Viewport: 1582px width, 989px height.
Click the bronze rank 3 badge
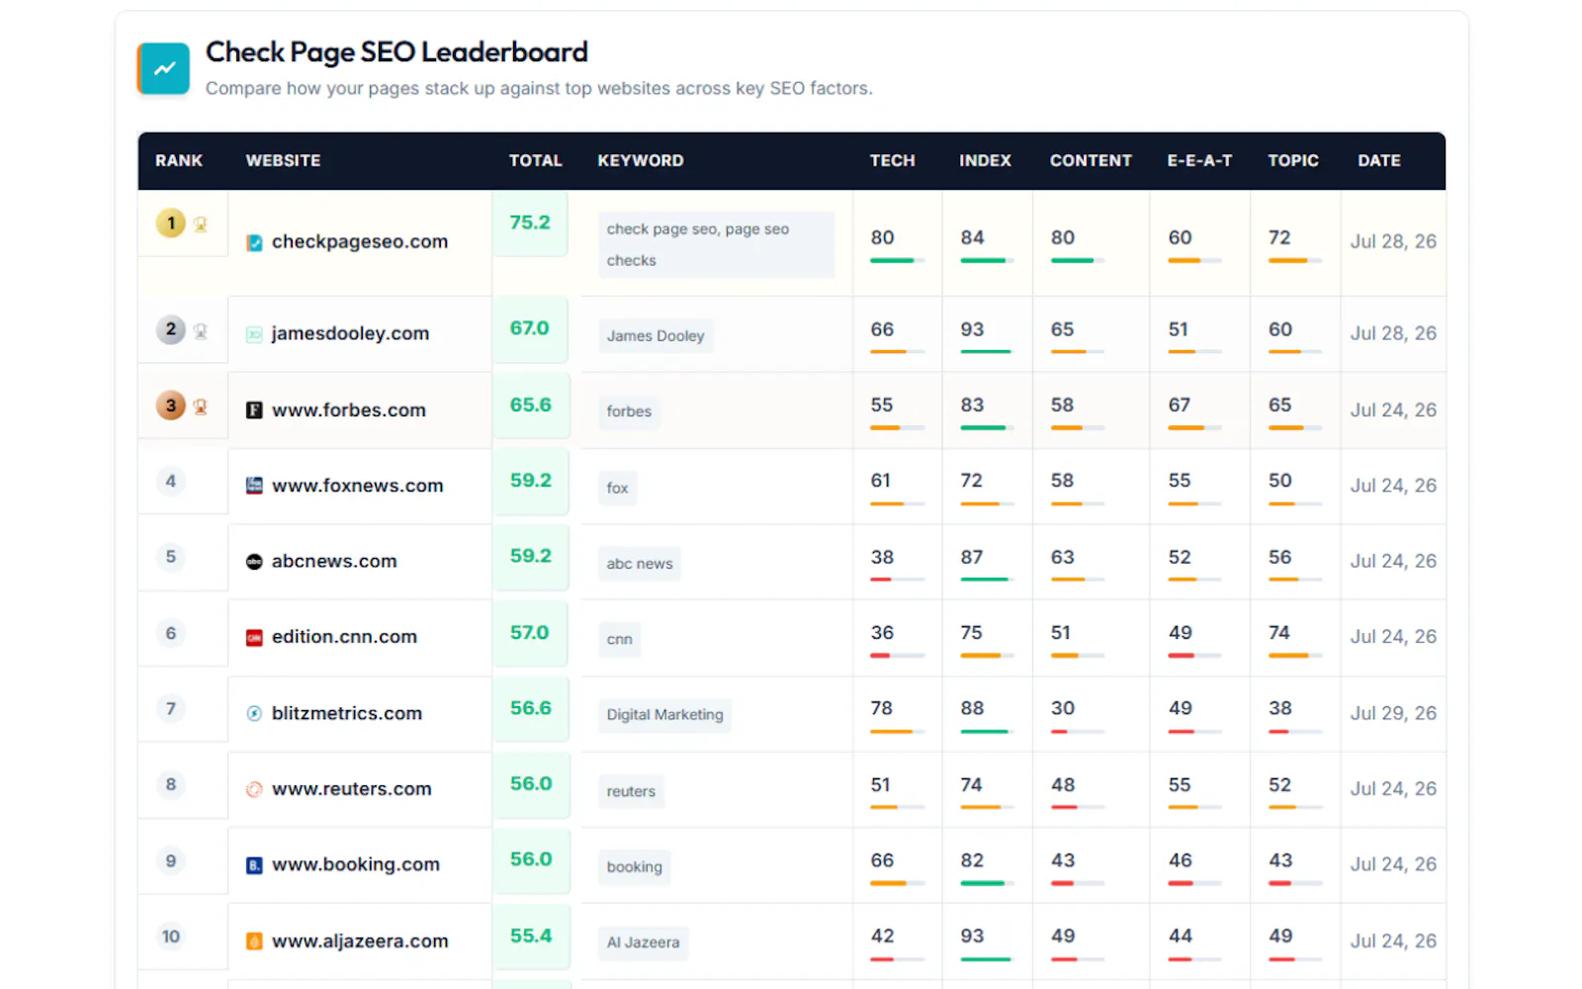171,405
